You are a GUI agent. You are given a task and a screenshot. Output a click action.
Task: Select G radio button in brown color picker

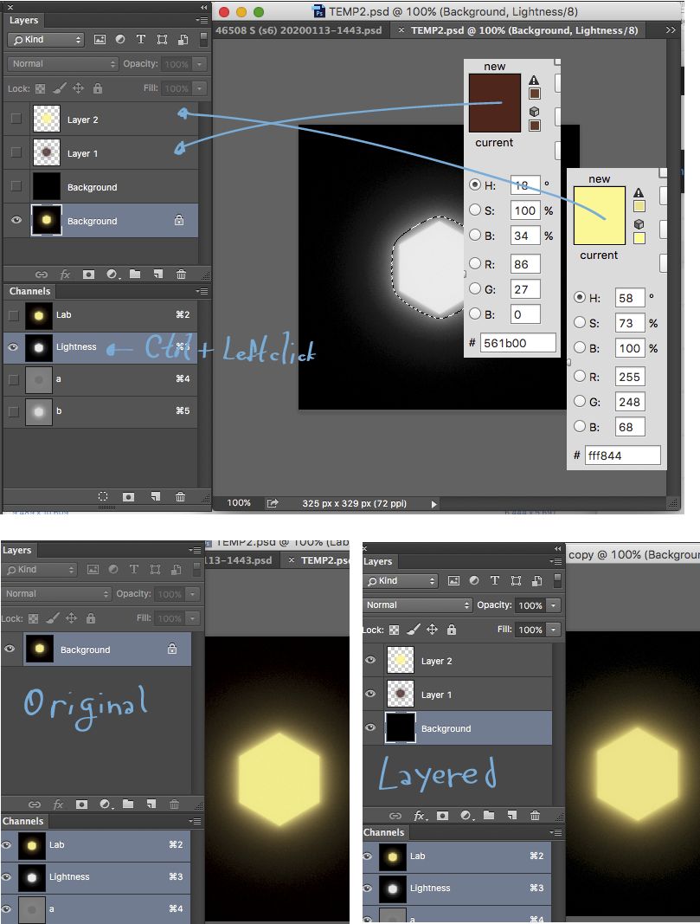point(475,288)
